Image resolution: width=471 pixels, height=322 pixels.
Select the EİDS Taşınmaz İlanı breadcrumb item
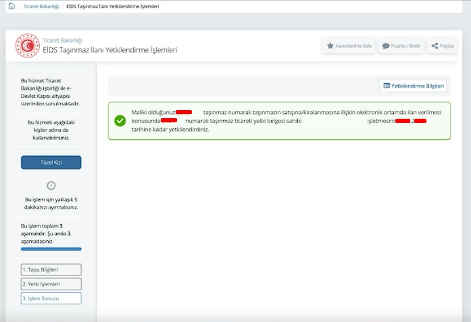113,6
